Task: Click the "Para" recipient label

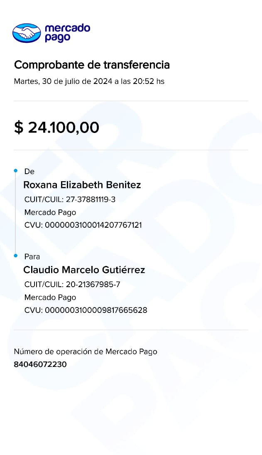Action: [32, 256]
